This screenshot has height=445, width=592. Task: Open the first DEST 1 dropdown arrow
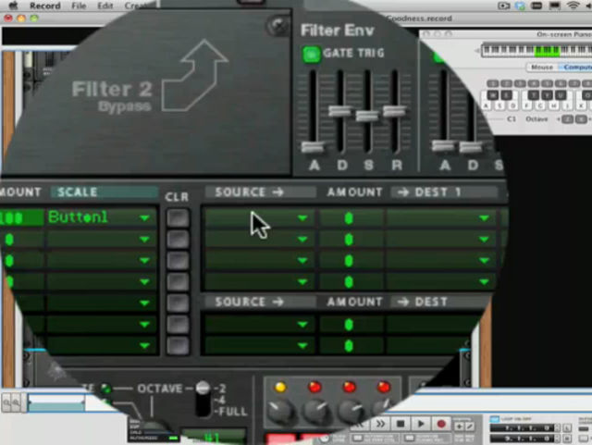coord(484,218)
